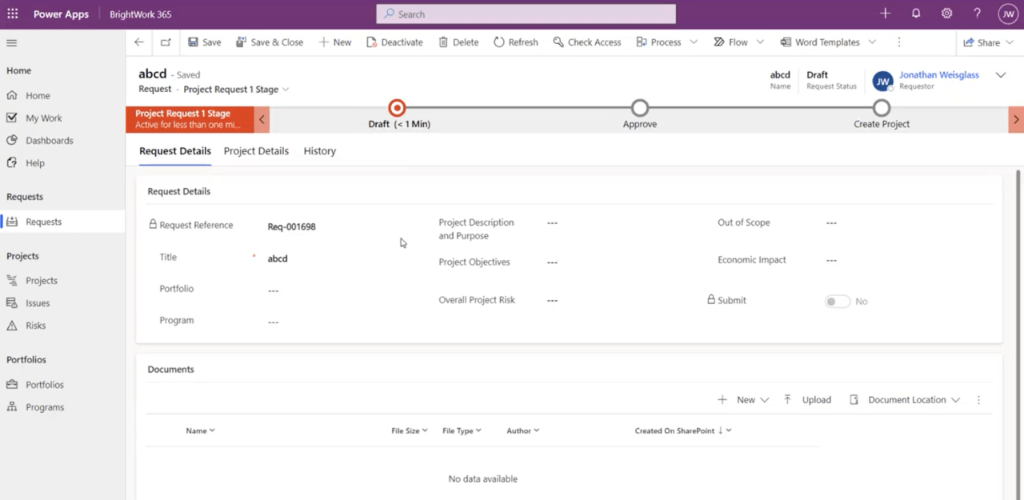The height and width of the screenshot is (500, 1024).
Task: Click inside the Search field
Action: coord(526,14)
